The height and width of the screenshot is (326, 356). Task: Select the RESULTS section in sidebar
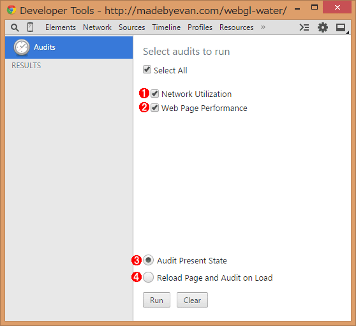pyautogui.click(x=26, y=66)
